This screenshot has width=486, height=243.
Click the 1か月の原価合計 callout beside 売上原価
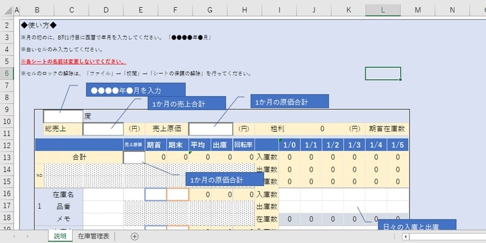pyautogui.click(x=290, y=101)
